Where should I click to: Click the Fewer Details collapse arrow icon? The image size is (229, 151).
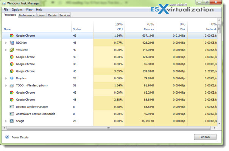tap(7, 137)
